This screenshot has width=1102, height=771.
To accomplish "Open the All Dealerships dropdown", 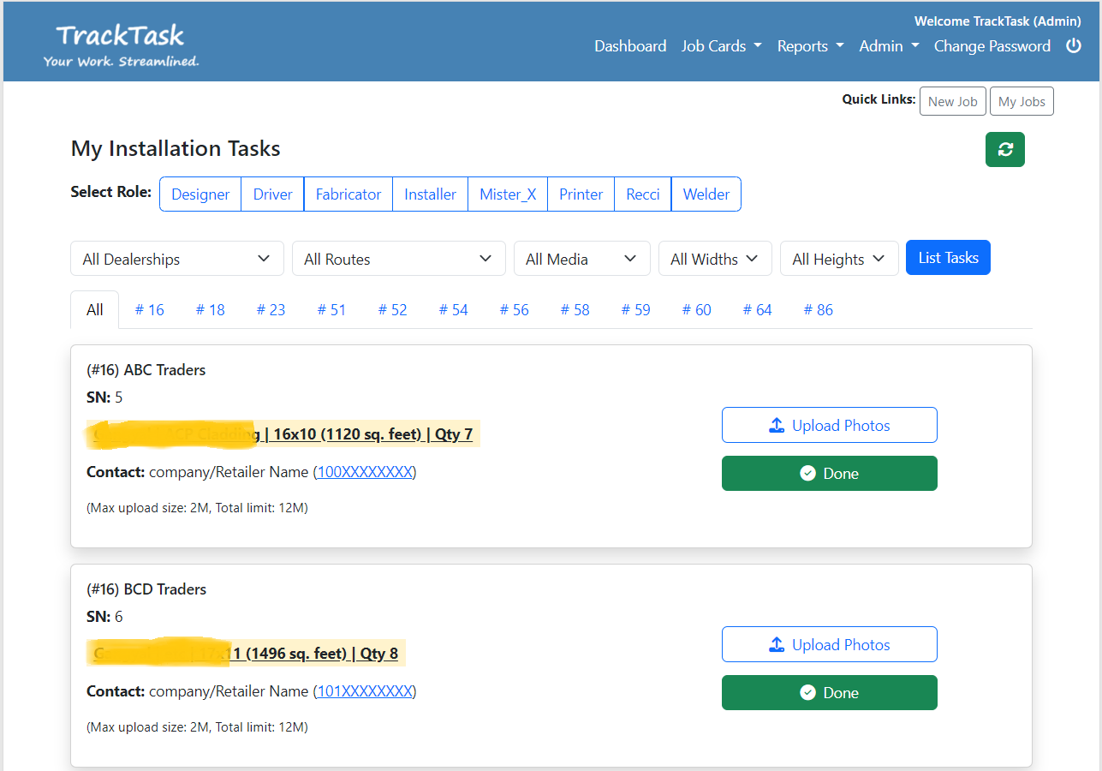I will tap(176, 259).
